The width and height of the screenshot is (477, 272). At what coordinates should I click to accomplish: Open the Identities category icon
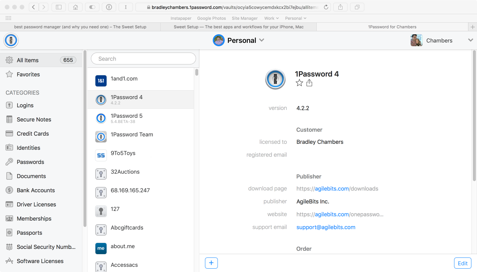point(9,148)
